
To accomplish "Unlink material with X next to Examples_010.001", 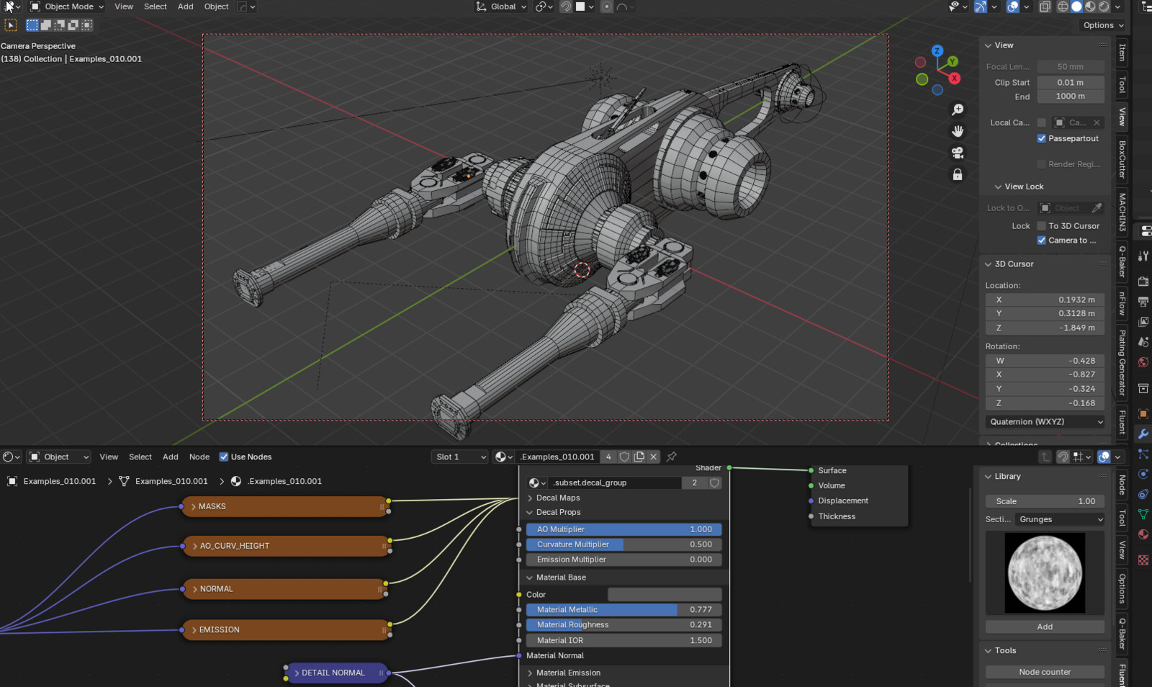I will (654, 457).
